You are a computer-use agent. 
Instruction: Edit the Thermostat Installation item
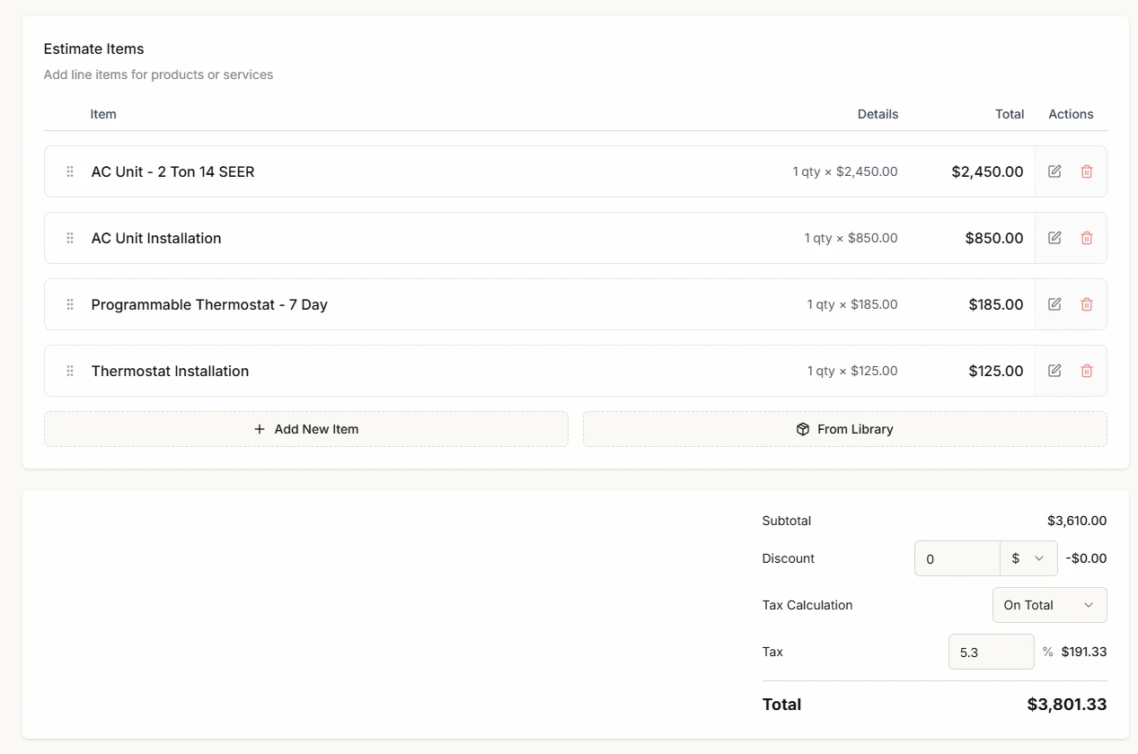tap(1054, 371)
